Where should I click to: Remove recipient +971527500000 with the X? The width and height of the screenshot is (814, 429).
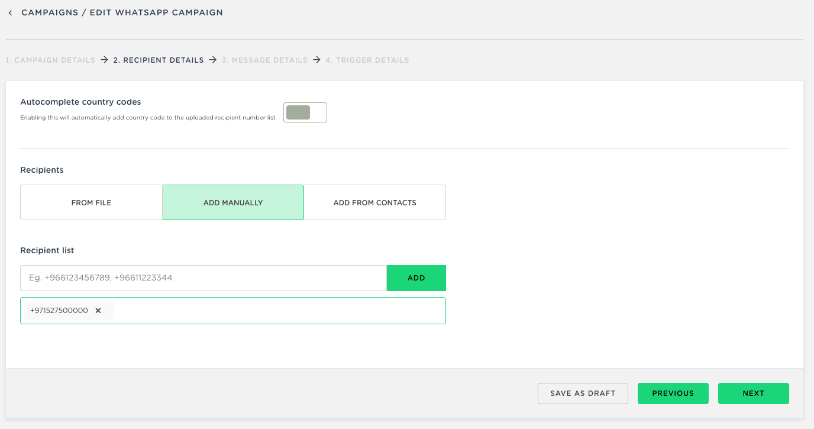98,311
